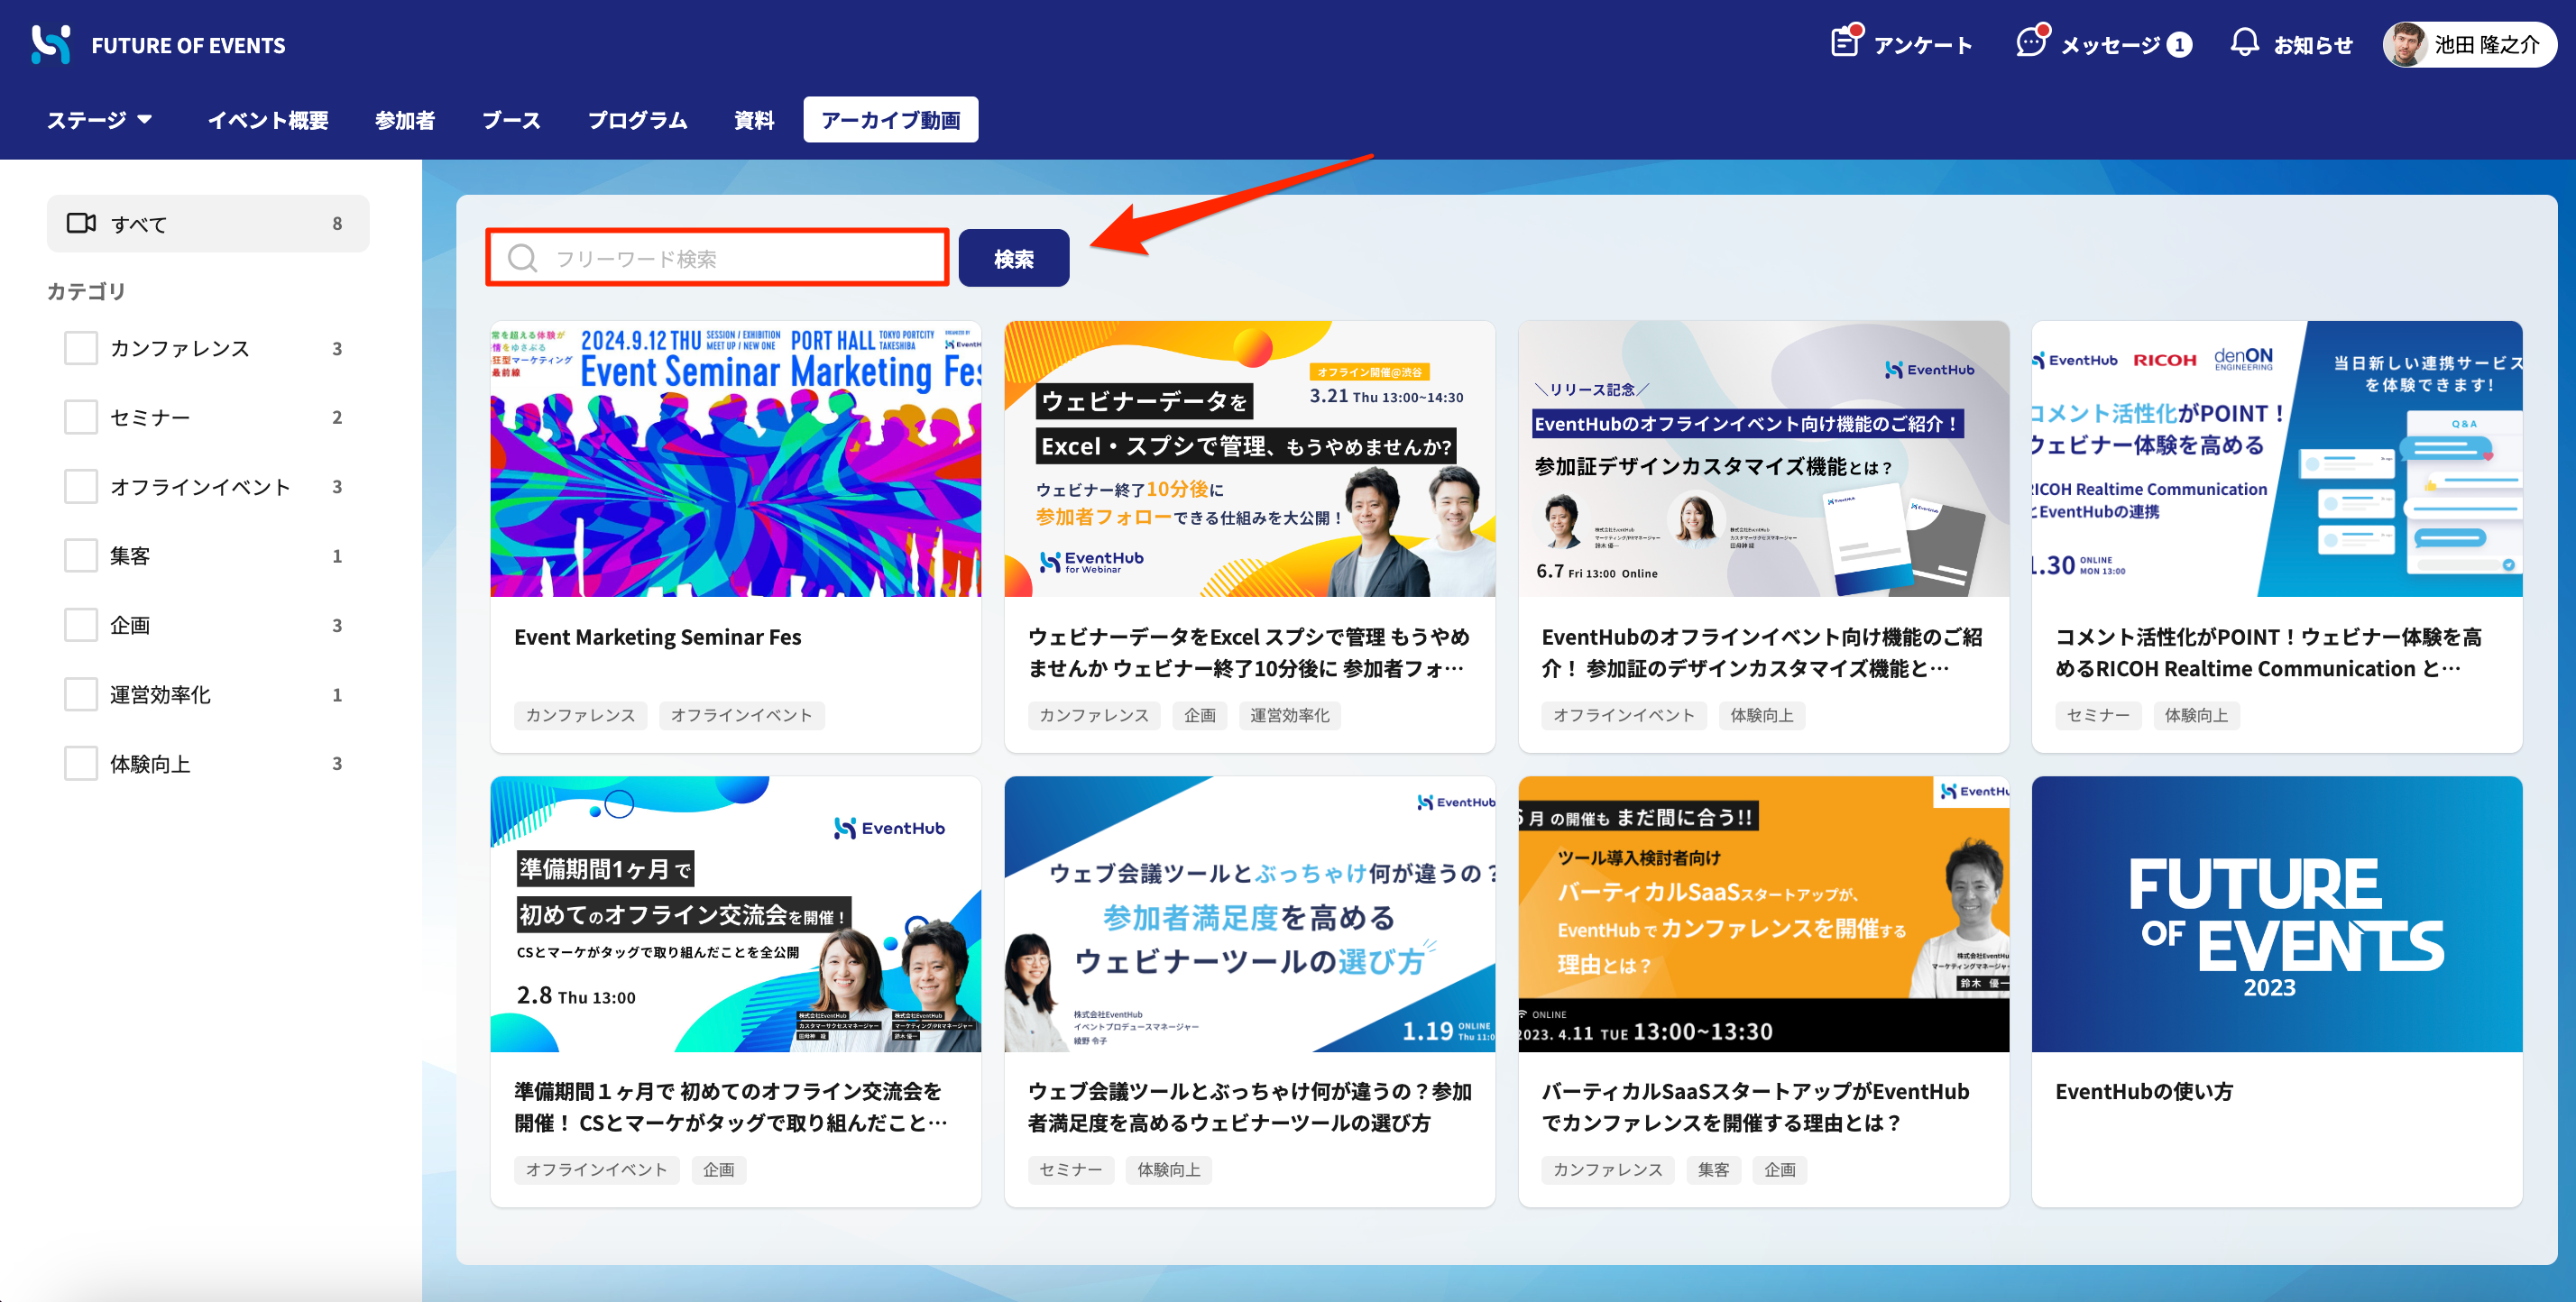Check the カンファレンス category checkbox
Viewport: 2576px width, 1302px height.
point(81,348)
